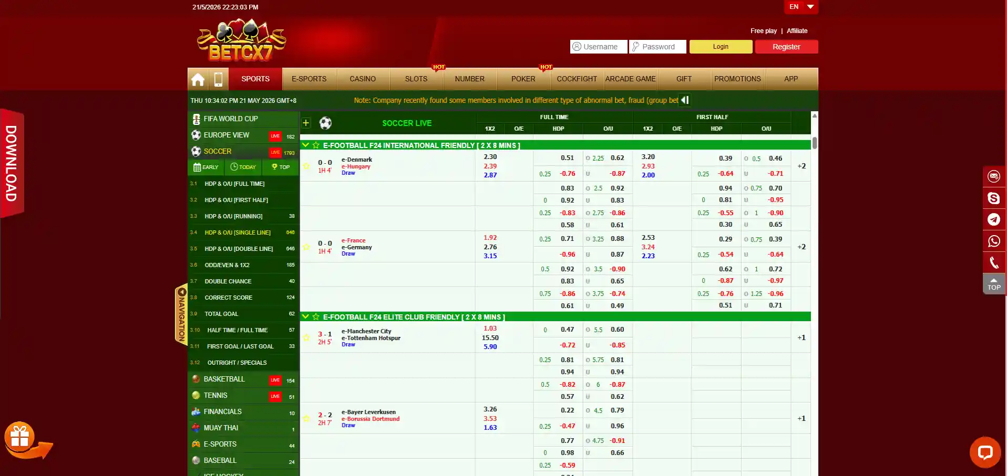
Task: Favorite the e-Manchester City match
Action: (306, 337)
